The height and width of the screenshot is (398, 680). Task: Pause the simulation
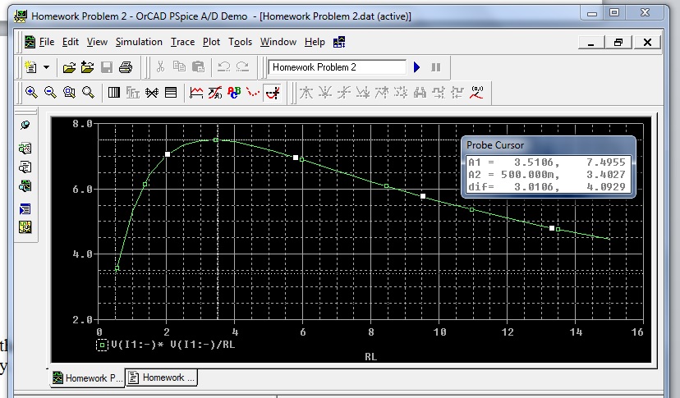point(436,67)
